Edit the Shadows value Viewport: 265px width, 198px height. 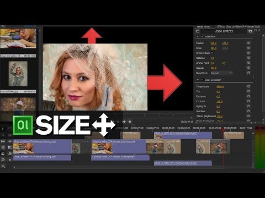coord(218,111)
